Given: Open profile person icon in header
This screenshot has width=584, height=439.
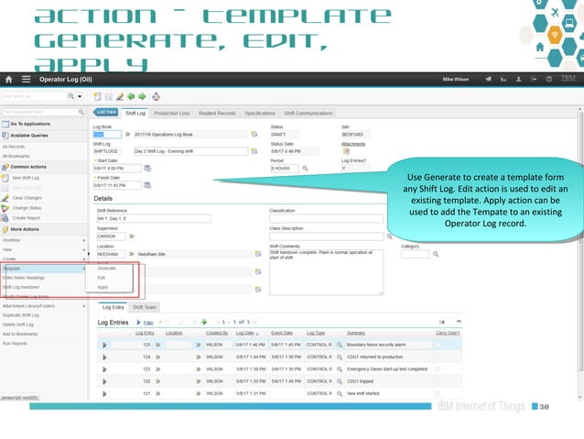Looking at the screenshot, I should [x=518, y=79].
